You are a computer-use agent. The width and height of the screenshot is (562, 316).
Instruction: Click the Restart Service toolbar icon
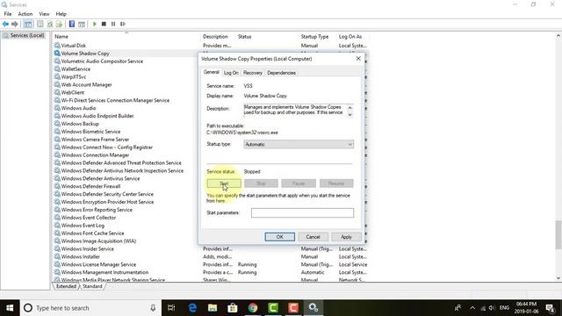tap(123, 24)
